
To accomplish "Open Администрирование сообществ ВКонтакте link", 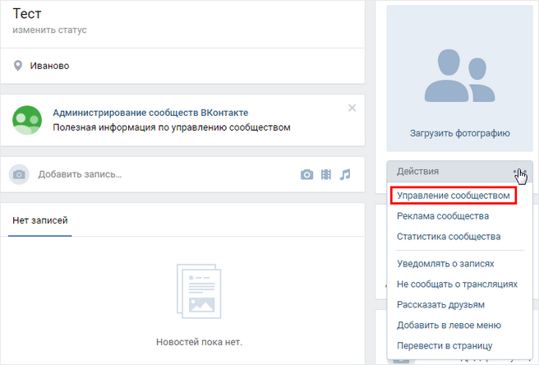I will point(150,113).
